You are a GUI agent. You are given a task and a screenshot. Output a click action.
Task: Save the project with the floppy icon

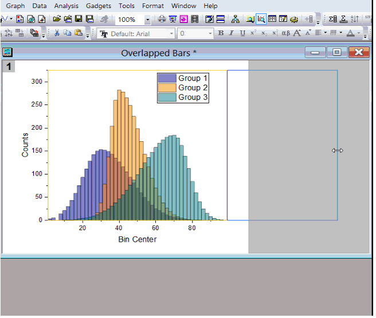click(x=79, y=19)
